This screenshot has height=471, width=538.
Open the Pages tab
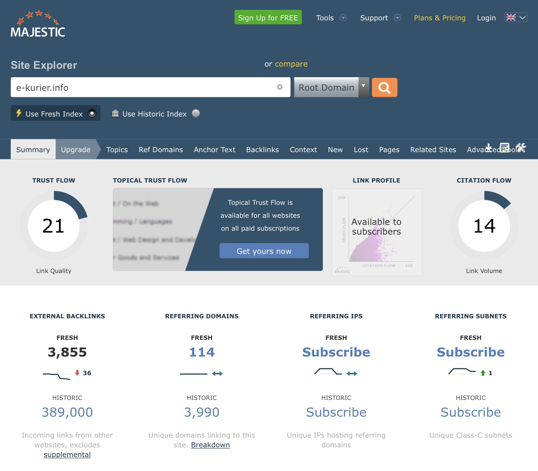click(x=389, y=150)
